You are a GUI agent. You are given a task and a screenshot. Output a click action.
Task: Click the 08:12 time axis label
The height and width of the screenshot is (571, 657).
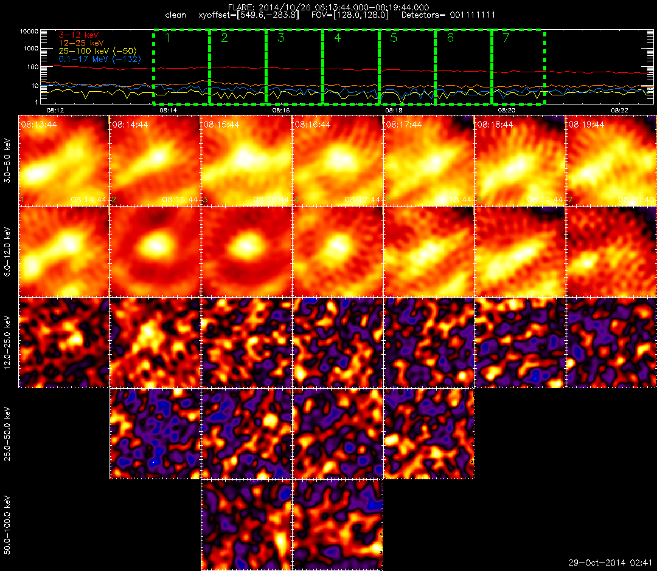coord(55,111)
